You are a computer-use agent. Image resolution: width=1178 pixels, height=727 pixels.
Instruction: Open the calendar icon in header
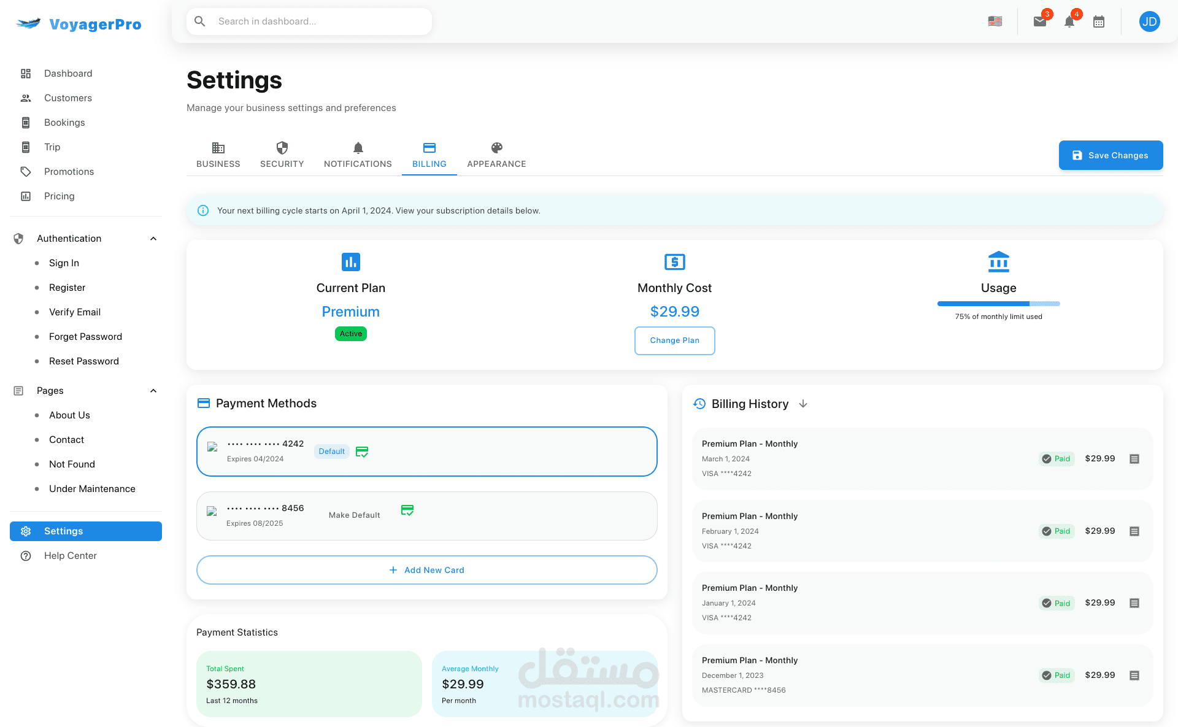1099,22
